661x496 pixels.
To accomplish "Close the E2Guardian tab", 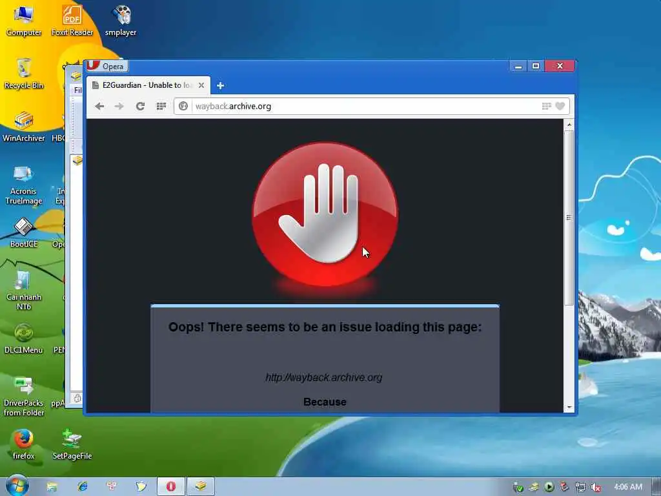I will tap(201, 85).
